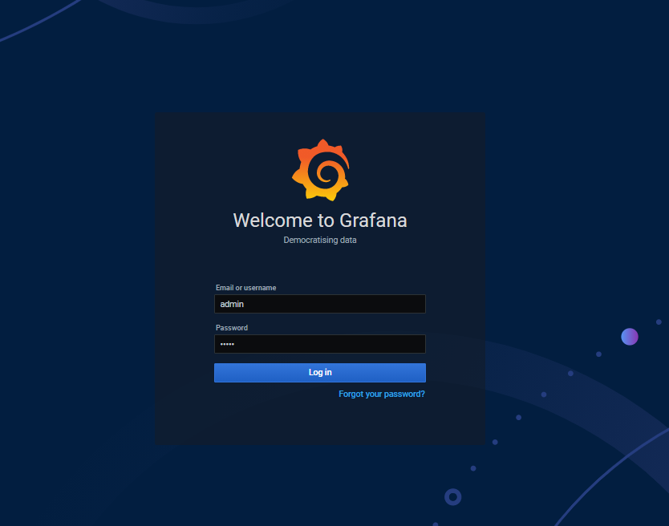This screenshot has width=669, height=526.
Task: Open the Forgot your password link
Action: coord(382,394)
